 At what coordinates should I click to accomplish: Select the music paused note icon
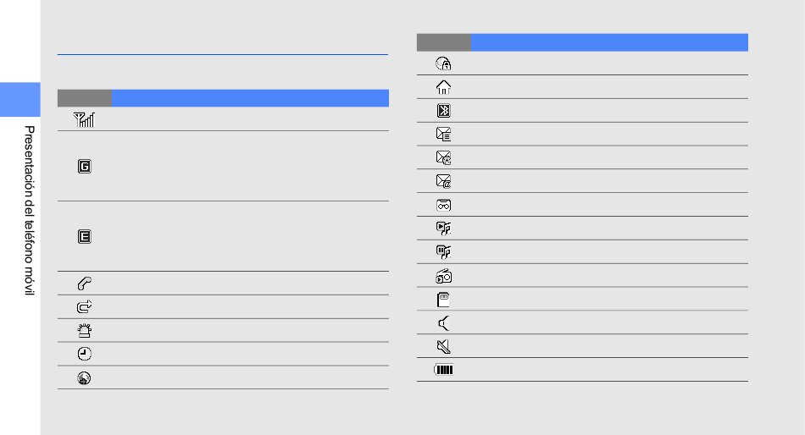pyautogui.click(x=443, y=252)
